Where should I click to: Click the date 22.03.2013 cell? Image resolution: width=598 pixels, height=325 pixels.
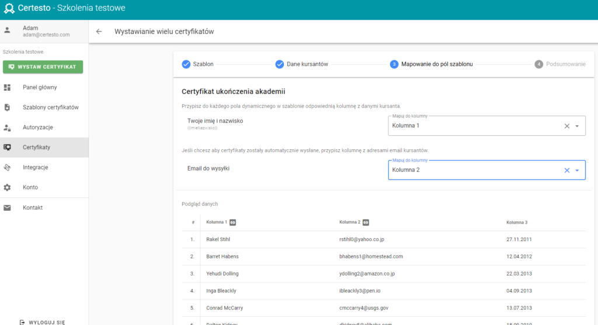(x=519, y=274)
